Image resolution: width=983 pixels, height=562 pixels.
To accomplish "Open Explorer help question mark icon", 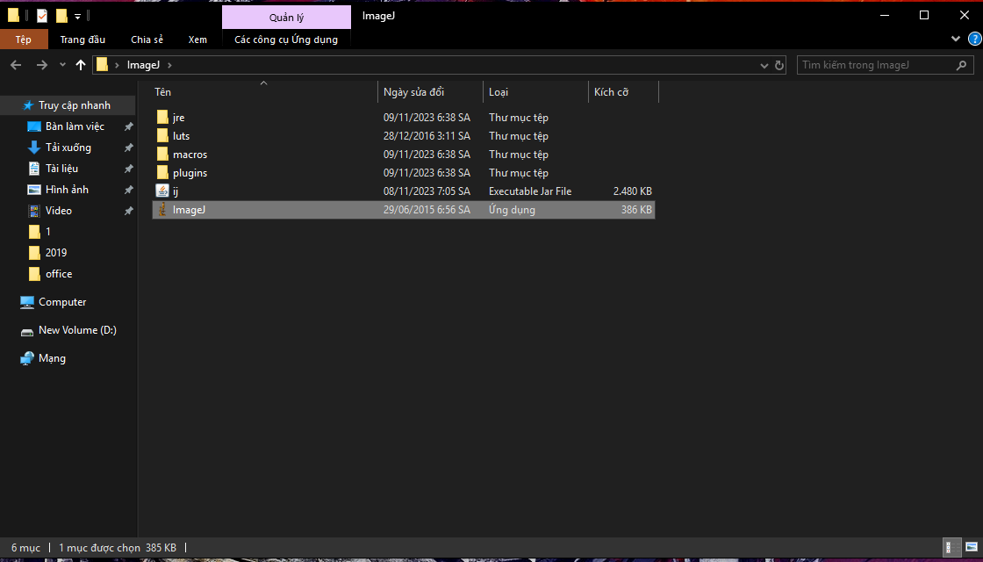I will click(974, 39).
